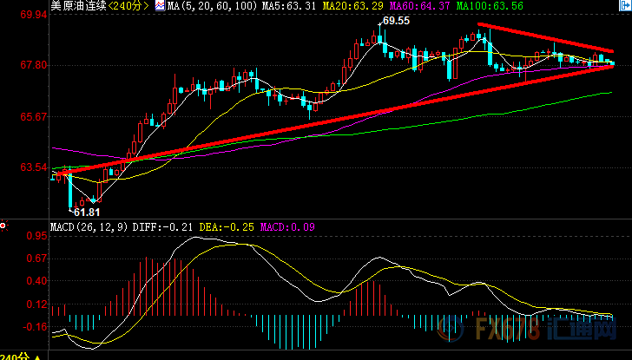632x360 pixels.
Task: Click the yellow DEA:-0.25 value label
Action: [x=226, y=227]
